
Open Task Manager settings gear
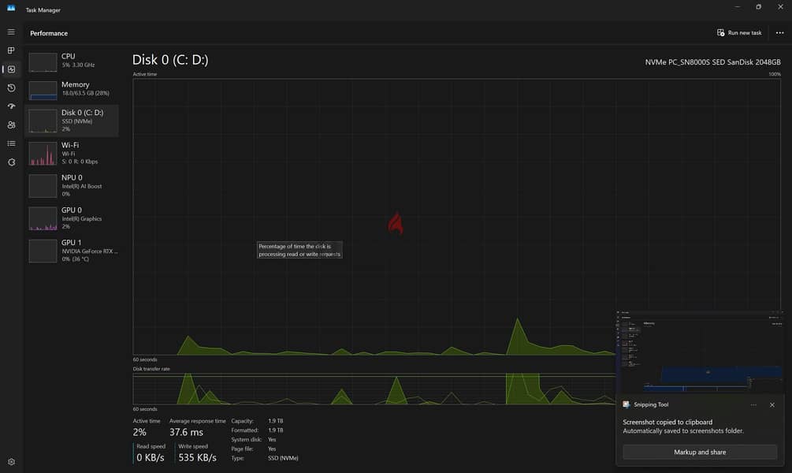(x=11, y=461)
